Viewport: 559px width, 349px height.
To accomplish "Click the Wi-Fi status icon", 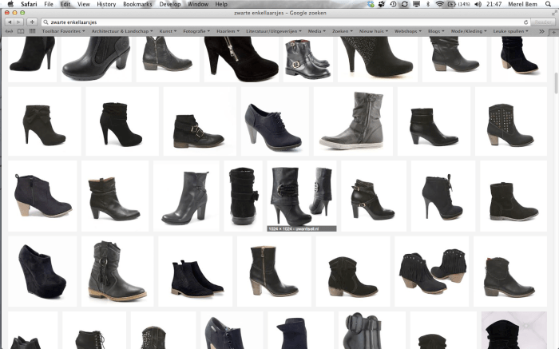I will [438, 5].
